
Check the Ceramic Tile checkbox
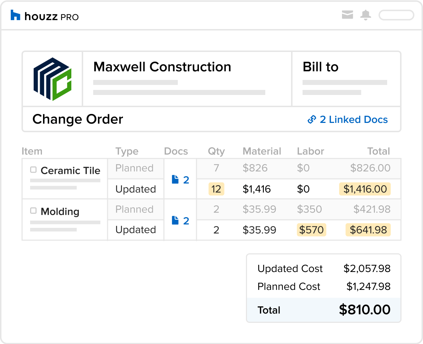pyautogui.click(x=33, y=170)
